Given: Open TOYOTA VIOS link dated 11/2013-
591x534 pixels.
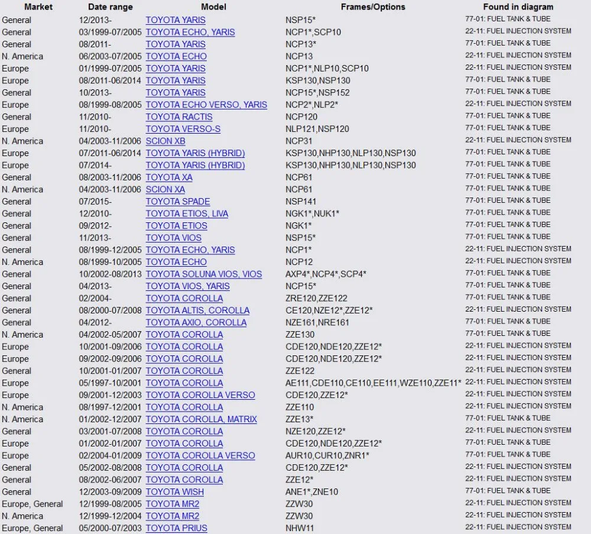Looking at the screenshot, I should [x=174, y=238].
